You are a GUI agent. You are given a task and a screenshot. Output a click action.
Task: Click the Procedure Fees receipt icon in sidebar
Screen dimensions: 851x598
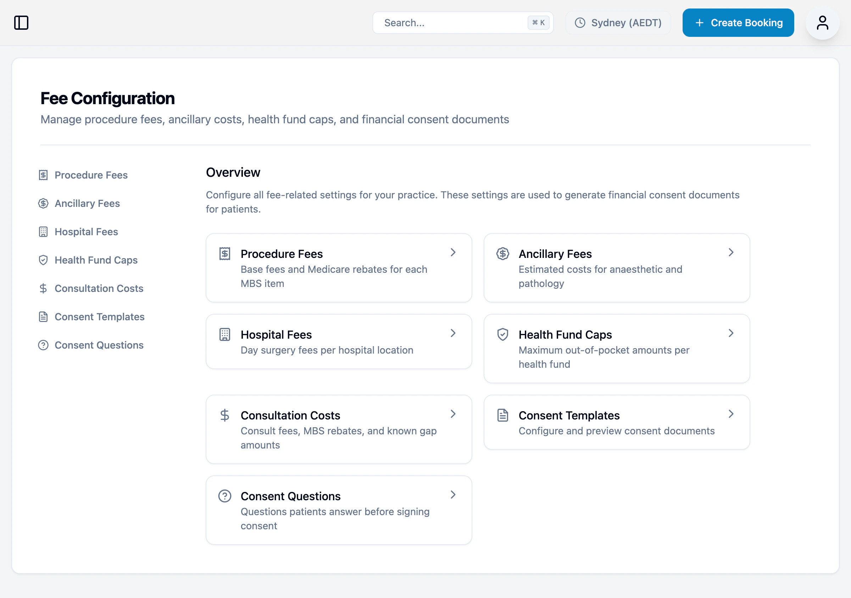click(x=43, y=174)
